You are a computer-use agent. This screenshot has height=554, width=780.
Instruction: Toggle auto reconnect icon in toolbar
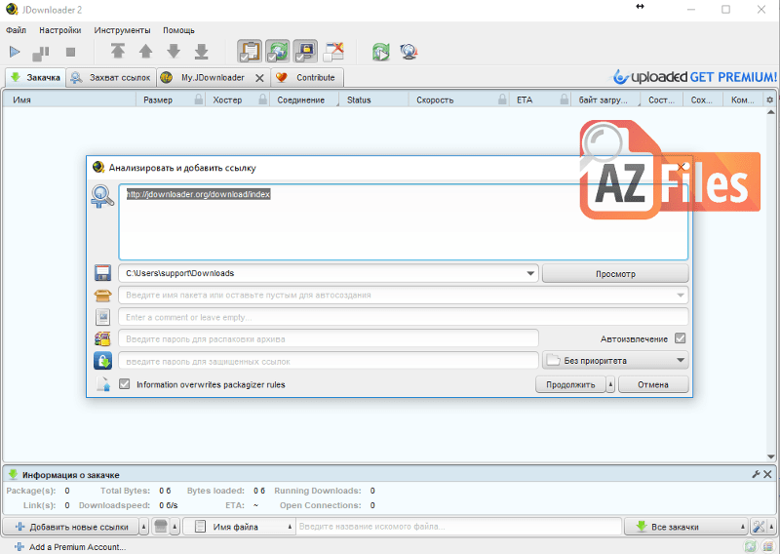(278, 52)
